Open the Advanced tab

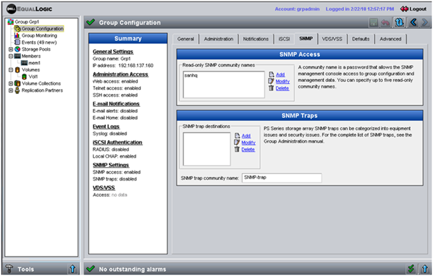point(390,39)
